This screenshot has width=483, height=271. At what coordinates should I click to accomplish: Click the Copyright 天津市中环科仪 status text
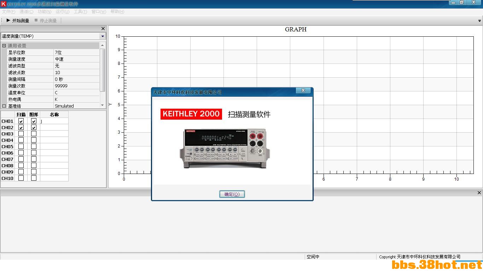point(420,257)
